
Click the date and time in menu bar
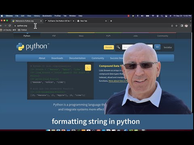(182, 16)
